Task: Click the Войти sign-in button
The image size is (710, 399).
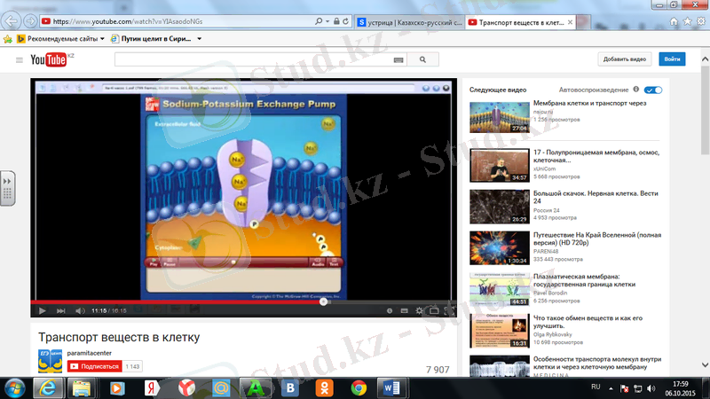Action: pos(673,59)
